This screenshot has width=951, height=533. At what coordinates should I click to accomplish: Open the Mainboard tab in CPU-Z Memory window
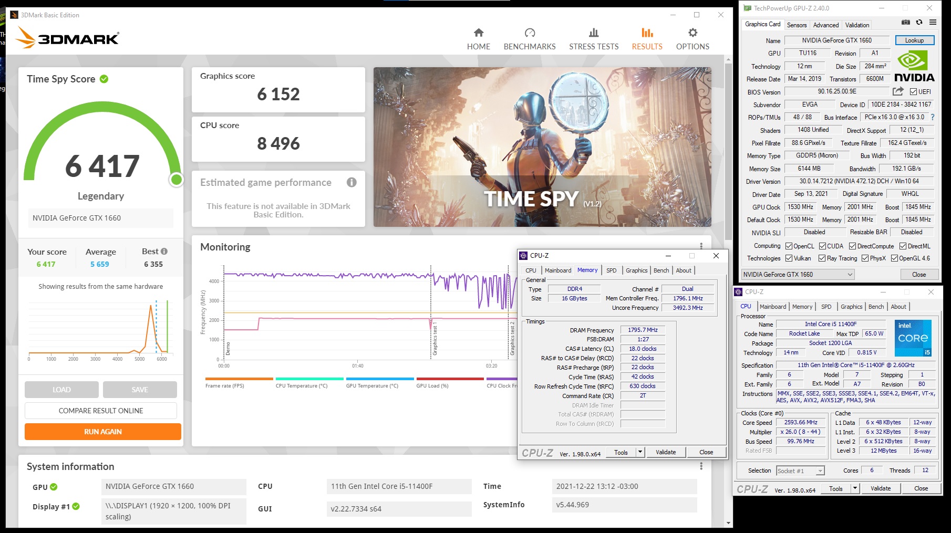pos(557,270)
